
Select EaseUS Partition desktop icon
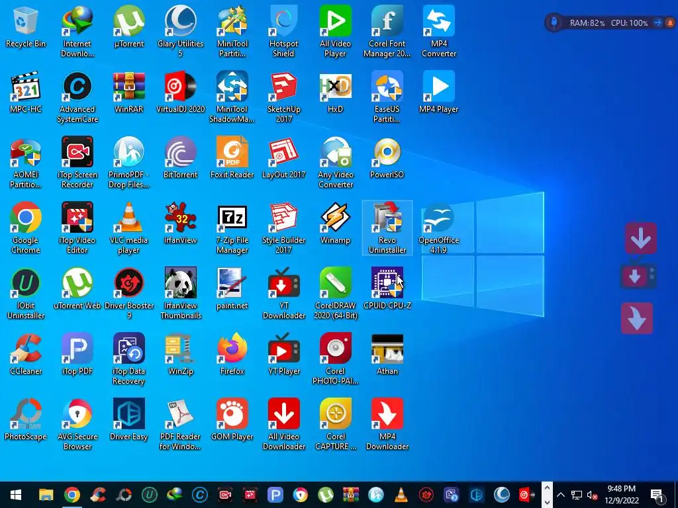(x=387, y=97)
